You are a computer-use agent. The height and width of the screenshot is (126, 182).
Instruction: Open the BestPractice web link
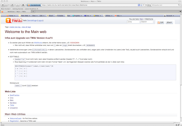tap(14, 95)
